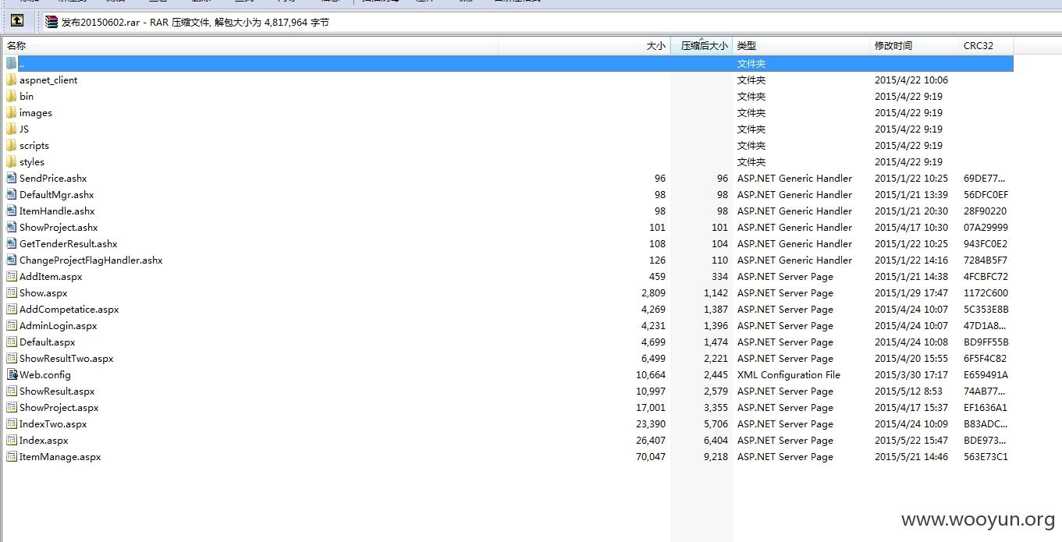
Task: Click the DefaultMgr.ashx file icon
Action: [11, 194]
